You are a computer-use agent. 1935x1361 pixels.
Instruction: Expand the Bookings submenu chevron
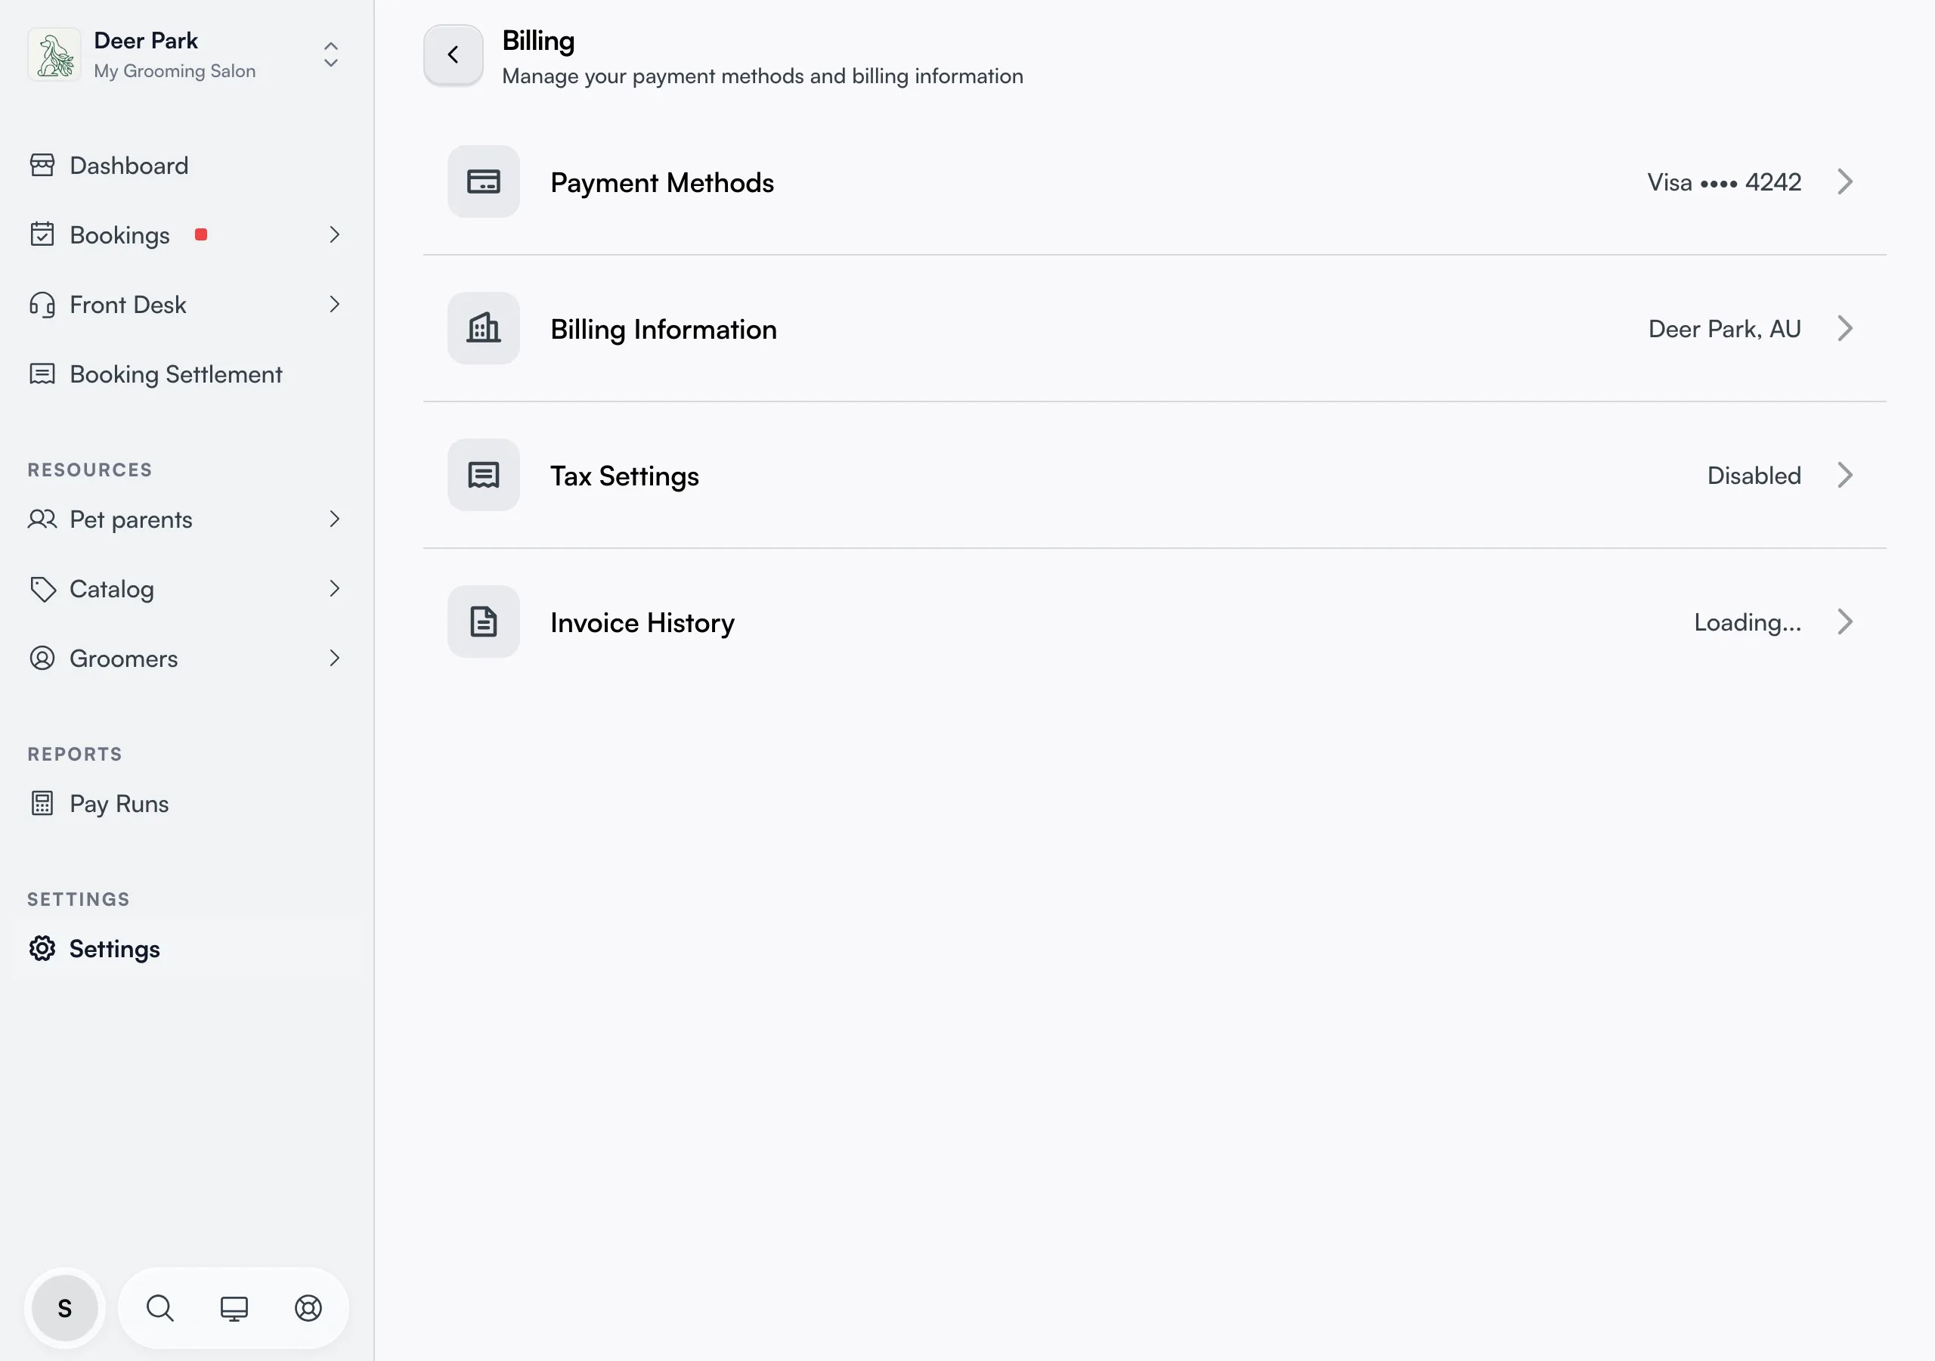click(335, 234)
